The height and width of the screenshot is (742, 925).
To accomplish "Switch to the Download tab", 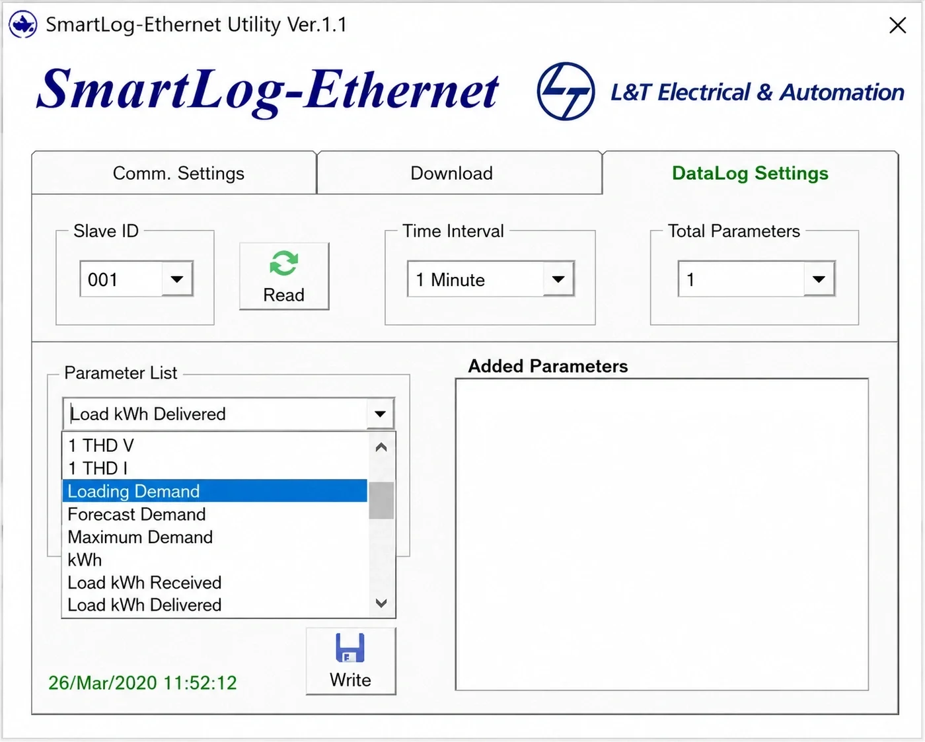I will 460,173.
